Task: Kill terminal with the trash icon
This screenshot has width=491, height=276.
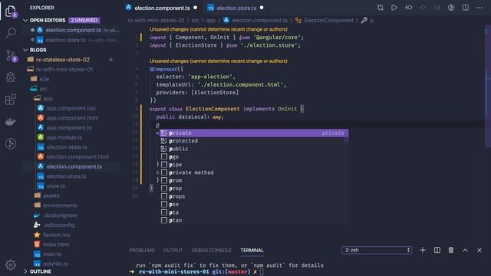Action: click(x=451, y=250)
